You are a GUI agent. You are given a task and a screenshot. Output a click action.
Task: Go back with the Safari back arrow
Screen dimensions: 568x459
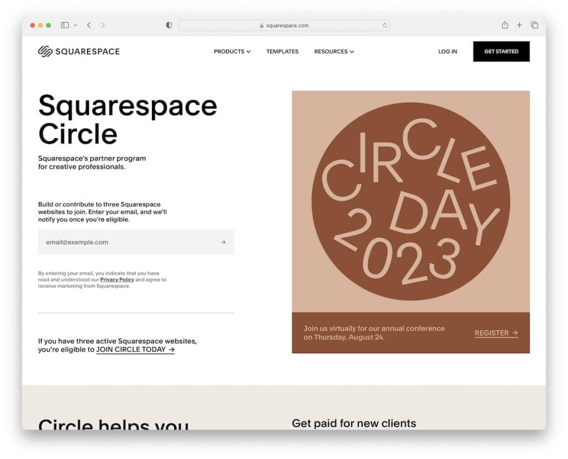pos(89,25)
